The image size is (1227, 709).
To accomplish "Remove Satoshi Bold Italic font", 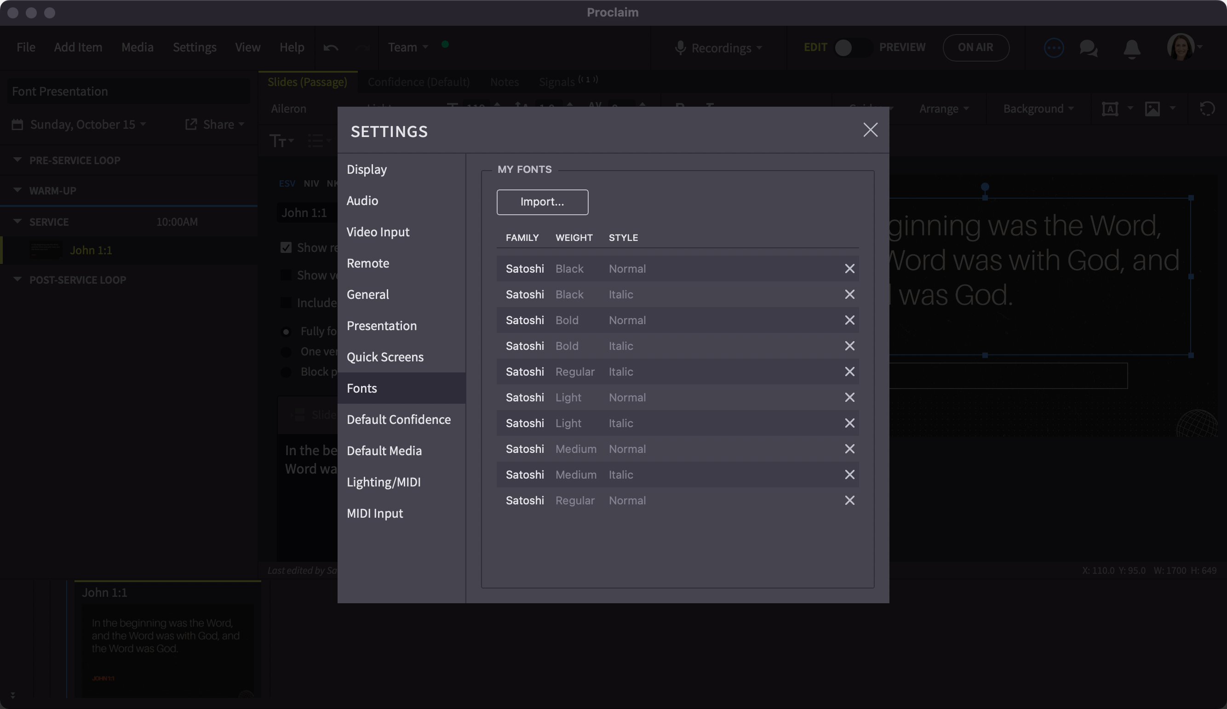I will [849, 346].
